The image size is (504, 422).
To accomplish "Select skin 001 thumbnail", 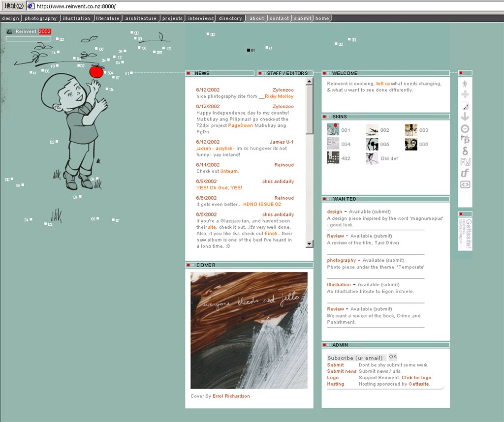I will [x=333, y=130].
